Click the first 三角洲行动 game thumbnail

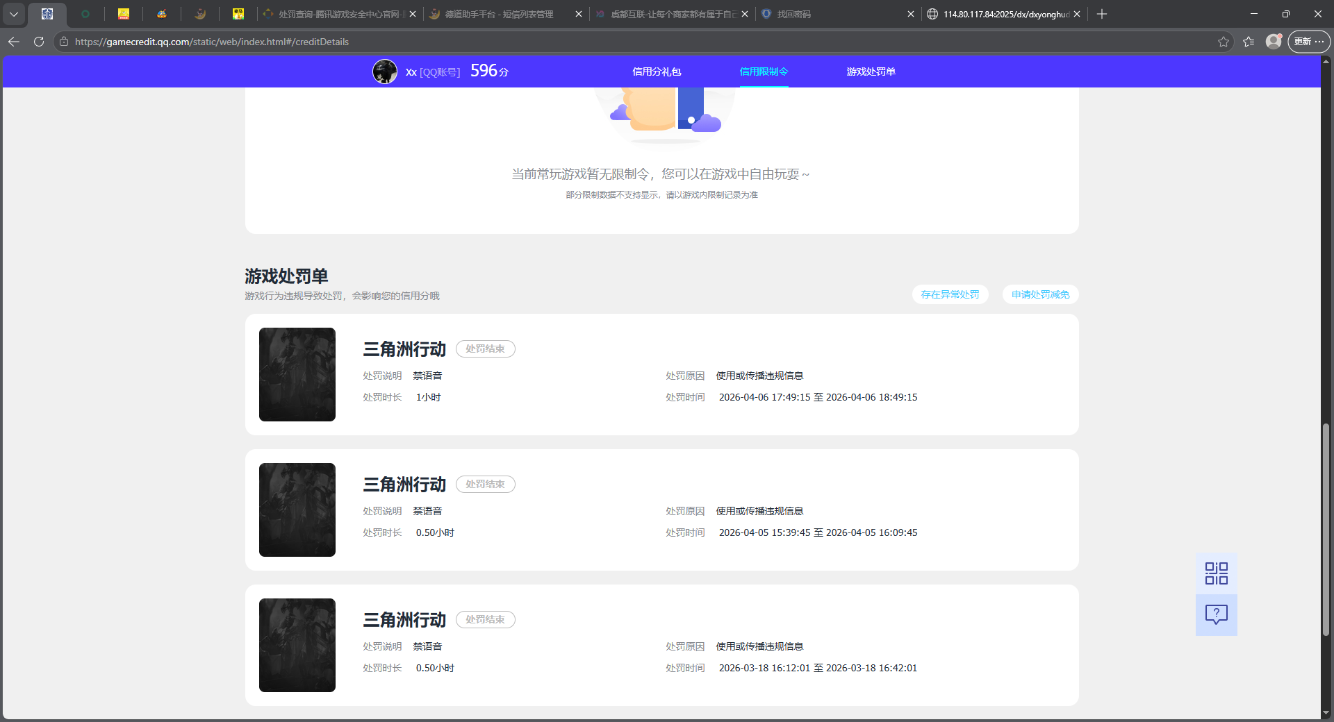297,374
